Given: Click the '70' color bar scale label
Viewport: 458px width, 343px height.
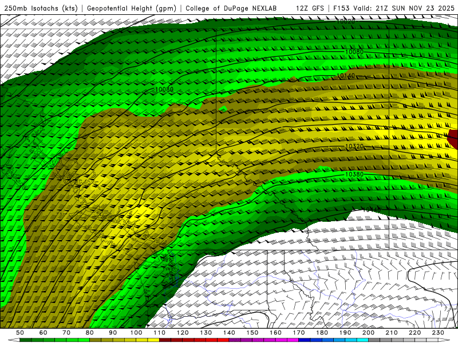Looking at the screenshot, I should 66,333.
